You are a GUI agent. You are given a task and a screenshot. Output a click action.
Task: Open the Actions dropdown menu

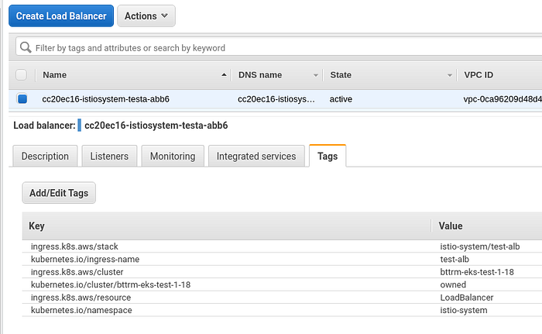pos(146,15)
